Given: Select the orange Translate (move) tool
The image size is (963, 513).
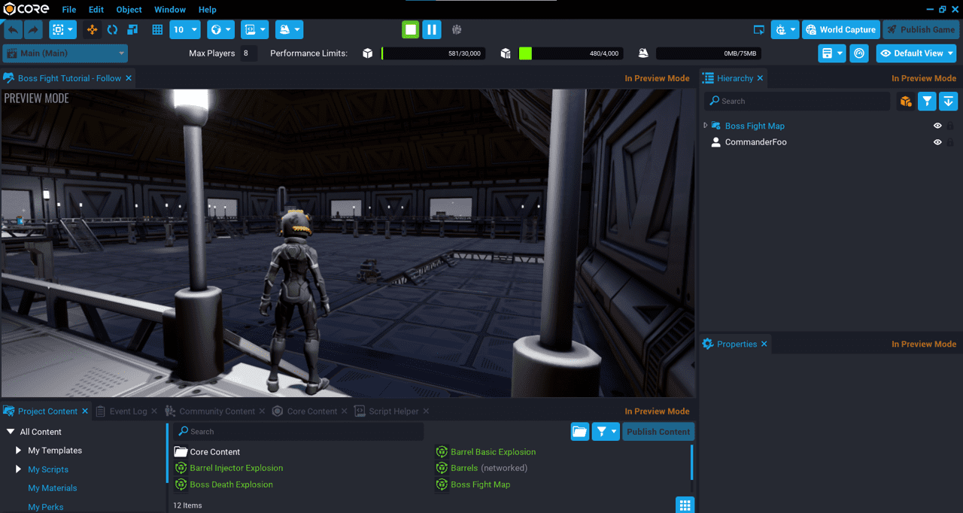Looking at the screenshot, I should tap(93, 30).
